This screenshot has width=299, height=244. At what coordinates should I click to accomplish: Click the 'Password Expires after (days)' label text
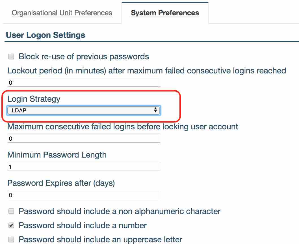coord(61,183)
